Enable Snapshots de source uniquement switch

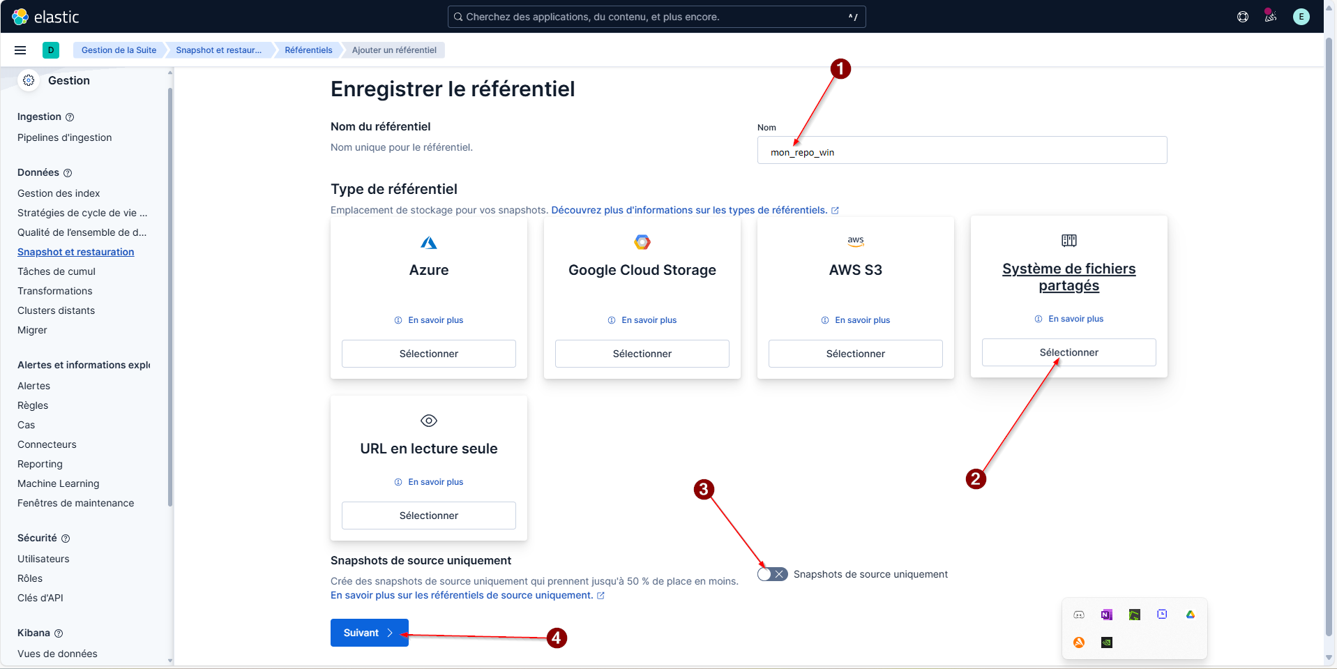pyautogui.click(x=772, y=574)
